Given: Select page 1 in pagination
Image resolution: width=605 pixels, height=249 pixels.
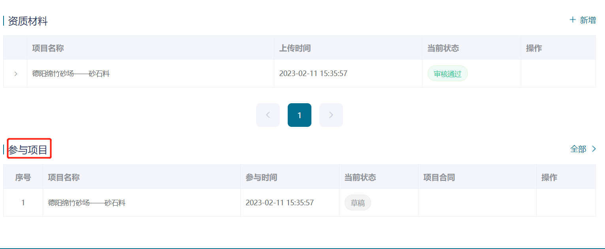Looking at the screenshot, I should click(x=300, y=115).
